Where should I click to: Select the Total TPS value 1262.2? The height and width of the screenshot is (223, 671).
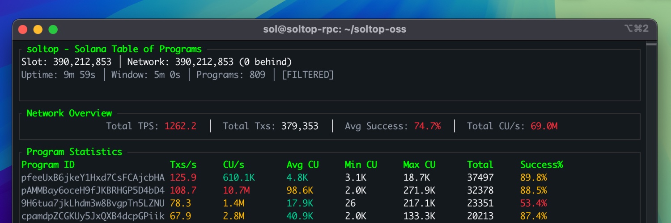[x=180, y=126]
